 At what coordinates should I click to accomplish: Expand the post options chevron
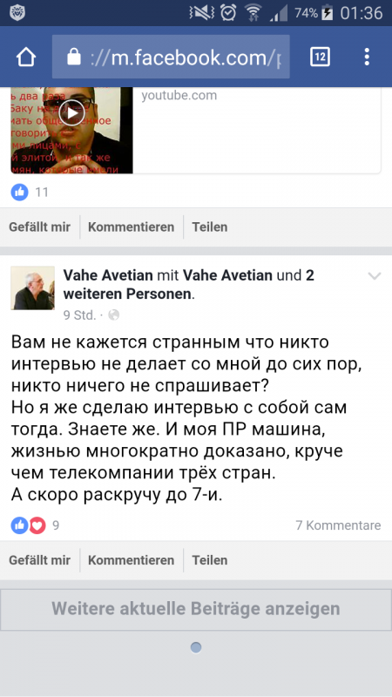coord(375,276)
